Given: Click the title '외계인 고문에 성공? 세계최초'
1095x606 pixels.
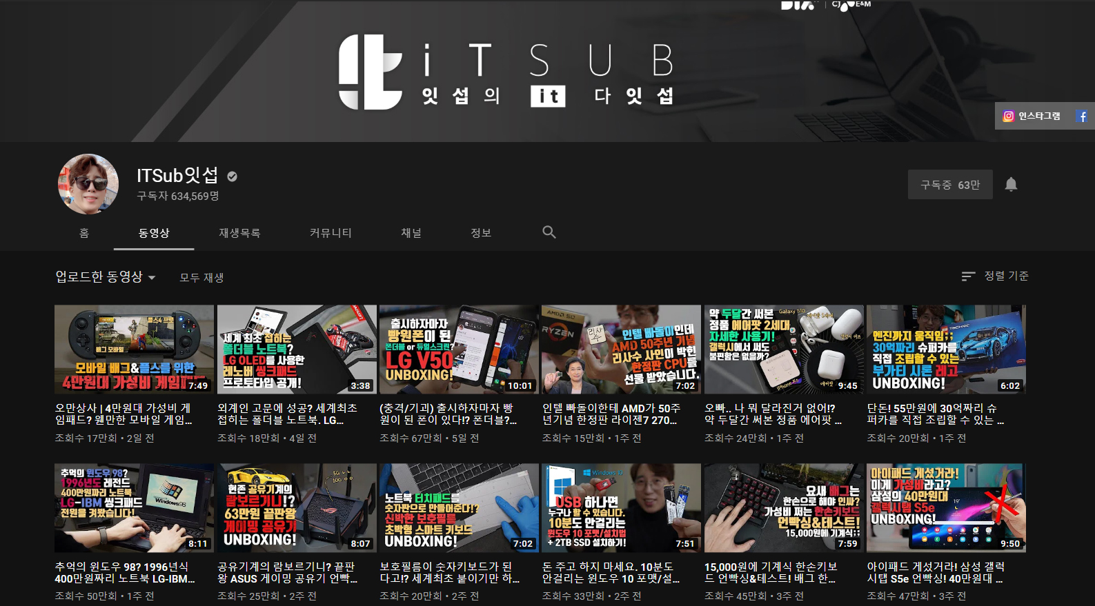Looking at the screenshot, I should point(287,414).
